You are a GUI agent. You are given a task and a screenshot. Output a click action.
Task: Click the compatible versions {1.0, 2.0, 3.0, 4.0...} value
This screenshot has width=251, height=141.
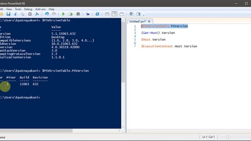[x=73, y=40]
